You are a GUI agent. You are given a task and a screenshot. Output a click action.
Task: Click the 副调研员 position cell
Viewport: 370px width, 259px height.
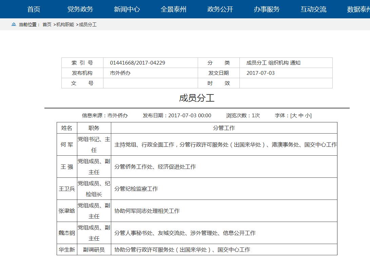click(x=94, y=249)
